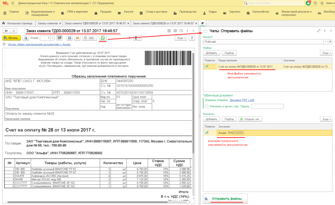Open the Казначейство section
335x205 pixels.
pyautogui.click(x=258, y=12)
